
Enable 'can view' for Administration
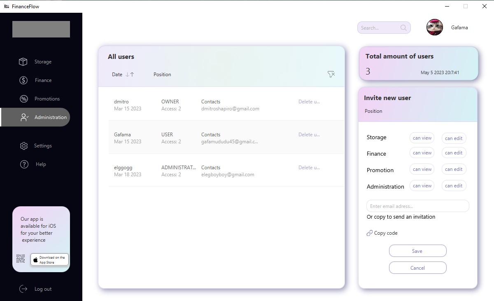click(422, 185)
